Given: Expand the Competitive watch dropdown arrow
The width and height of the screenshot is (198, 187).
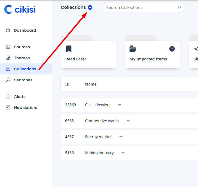Looking at the screenshot, I should [x=128, y=121].
